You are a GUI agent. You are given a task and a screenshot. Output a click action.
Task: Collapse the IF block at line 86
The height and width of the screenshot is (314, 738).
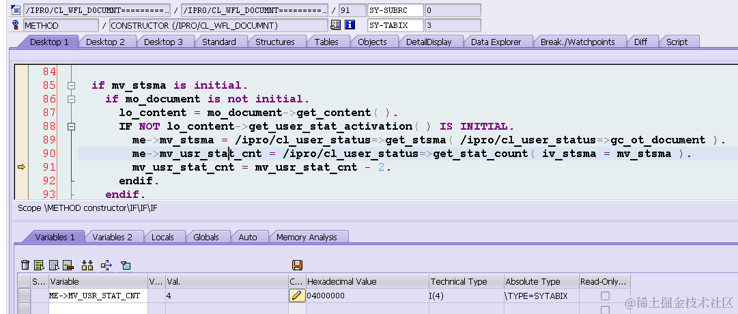(x=71, y=100)
